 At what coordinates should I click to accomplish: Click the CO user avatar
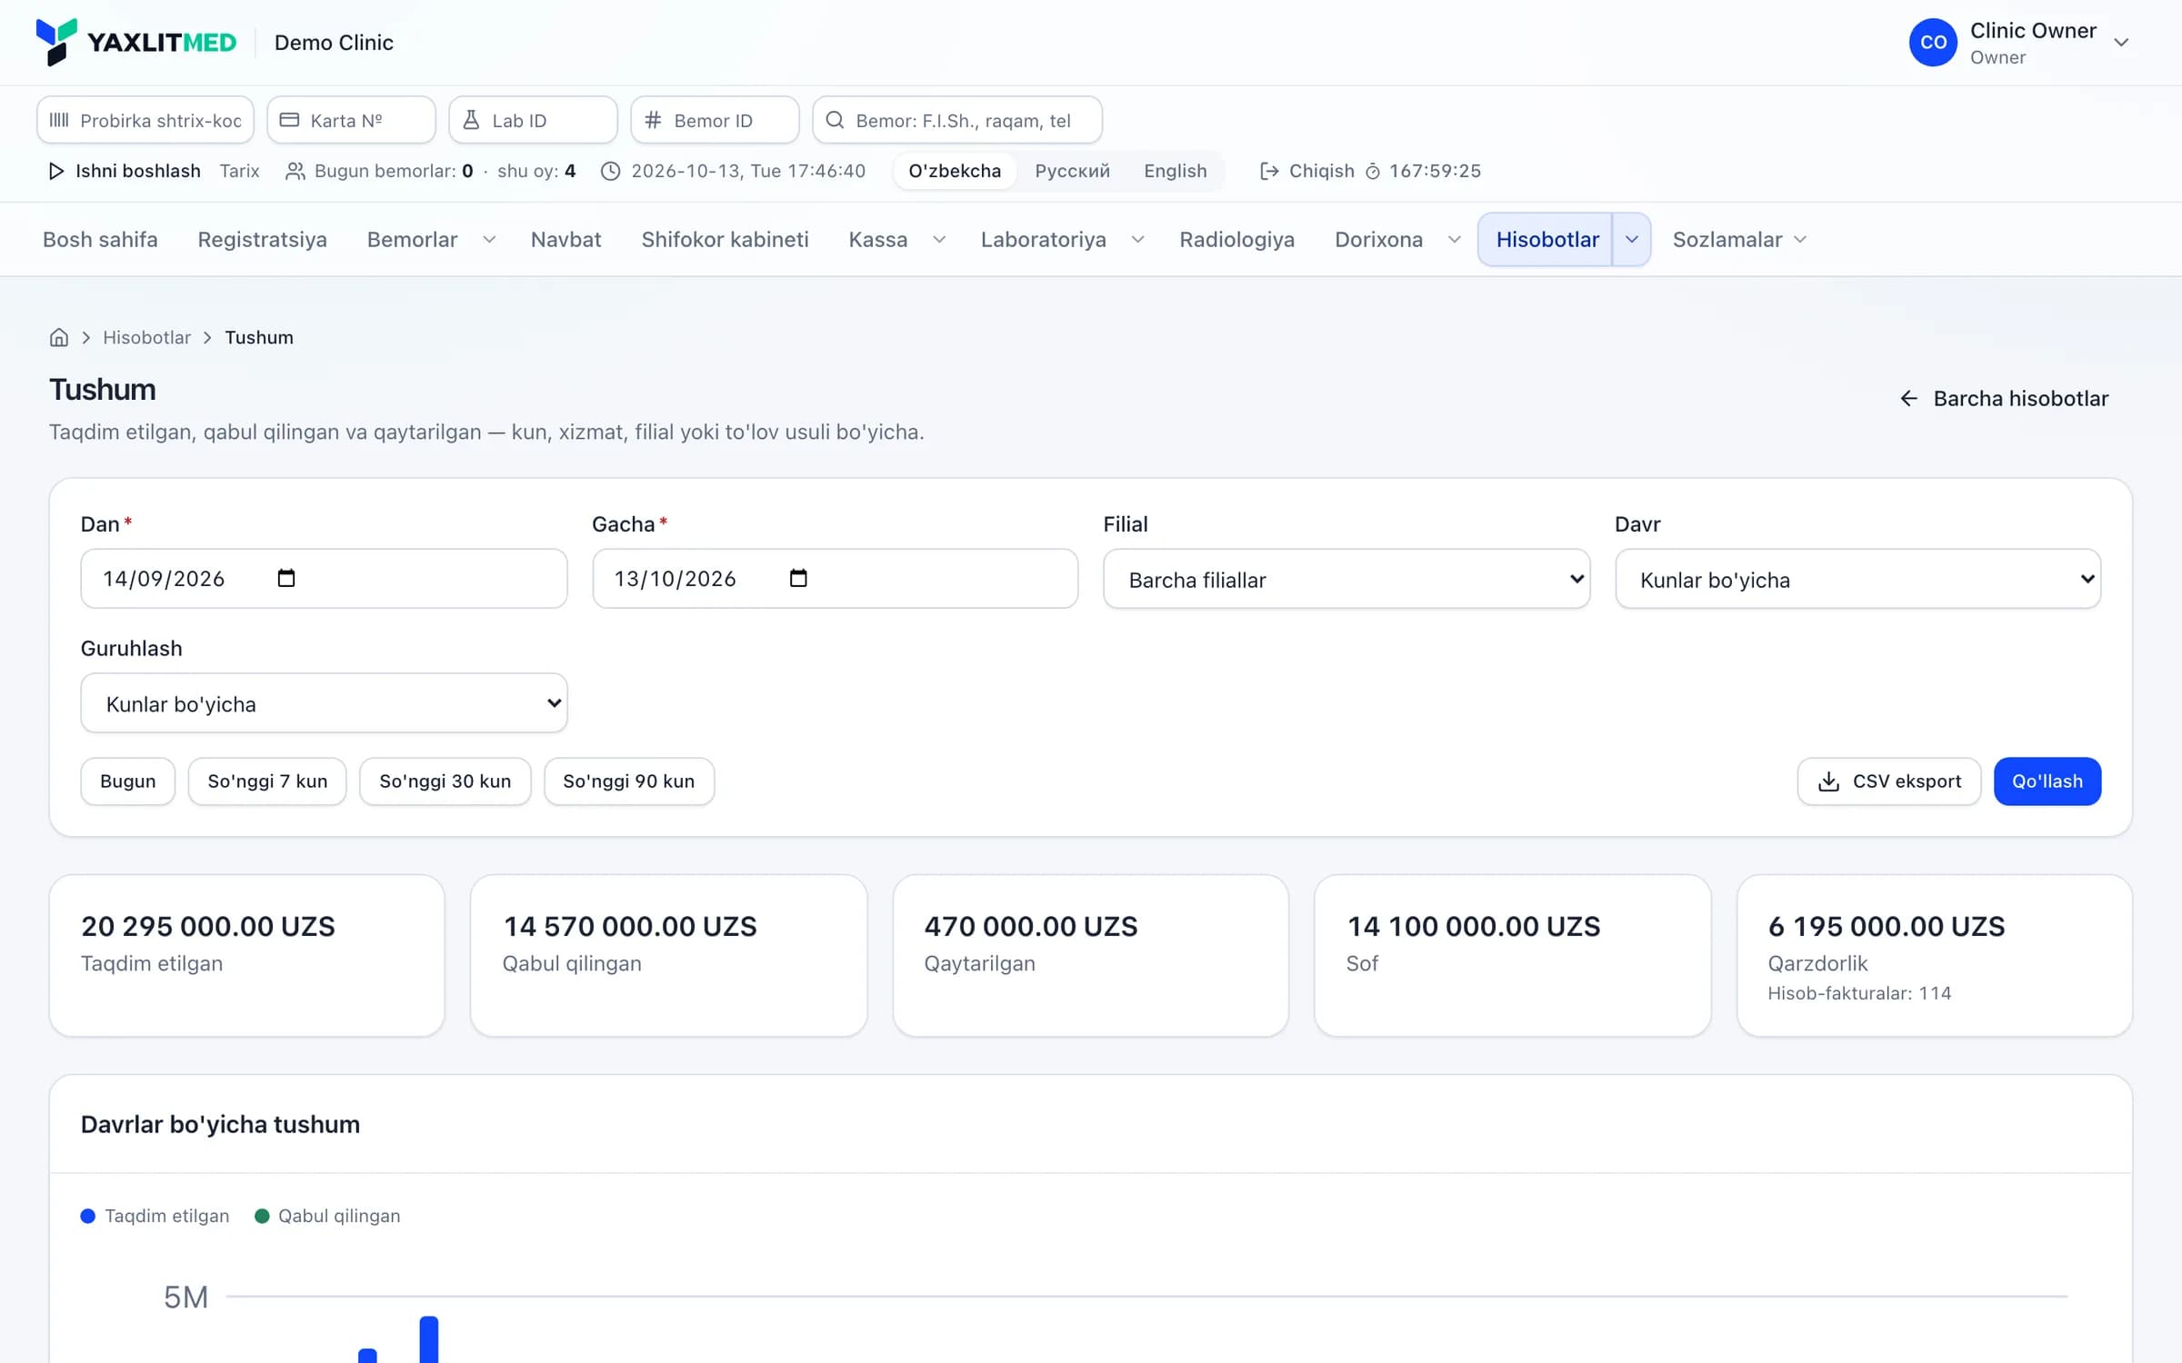coord(1933,43)
